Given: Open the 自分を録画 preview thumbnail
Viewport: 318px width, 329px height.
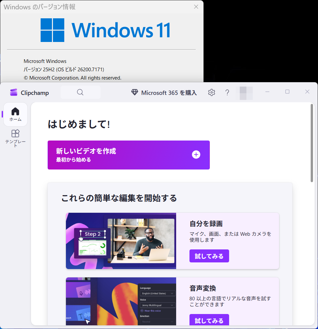Looking at the screenshot, I should click(x=121, y=241).
